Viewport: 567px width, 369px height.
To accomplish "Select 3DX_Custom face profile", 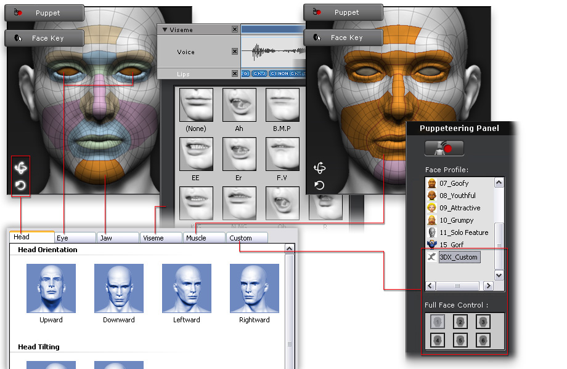I will (459, 257).
